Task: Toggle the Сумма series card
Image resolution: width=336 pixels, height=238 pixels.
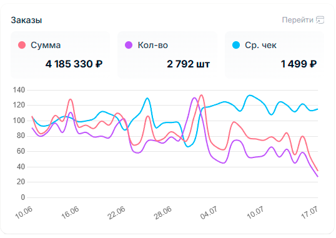Action: click(60, 55)
